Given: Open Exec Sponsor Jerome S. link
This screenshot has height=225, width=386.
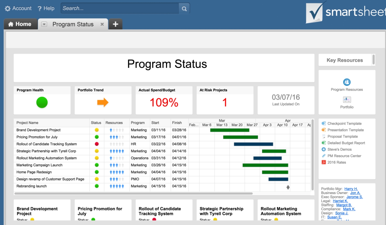Looking at the screenshot, I should coord(355,197).
